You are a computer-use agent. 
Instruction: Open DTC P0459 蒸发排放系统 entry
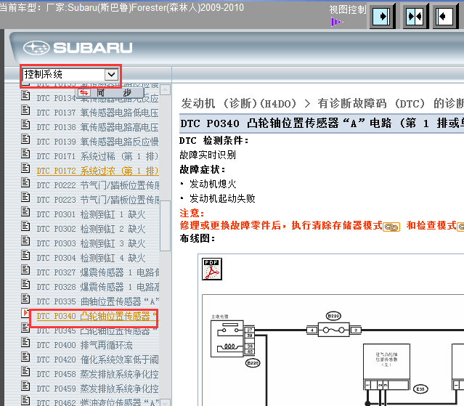pyautogui.click(x=97, y=389)
